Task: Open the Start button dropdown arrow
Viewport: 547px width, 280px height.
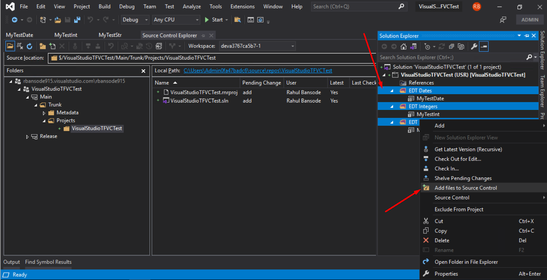Action: tap(227, 20)
